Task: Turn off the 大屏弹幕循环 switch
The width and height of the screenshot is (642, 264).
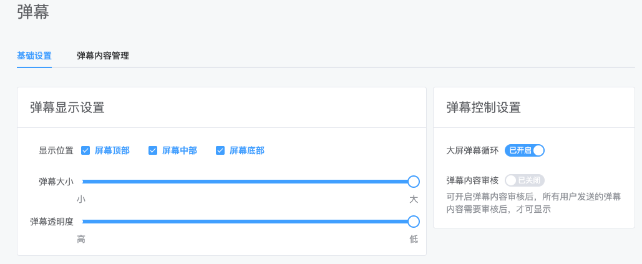Action: pyautogui.click(x=525, y=150)
